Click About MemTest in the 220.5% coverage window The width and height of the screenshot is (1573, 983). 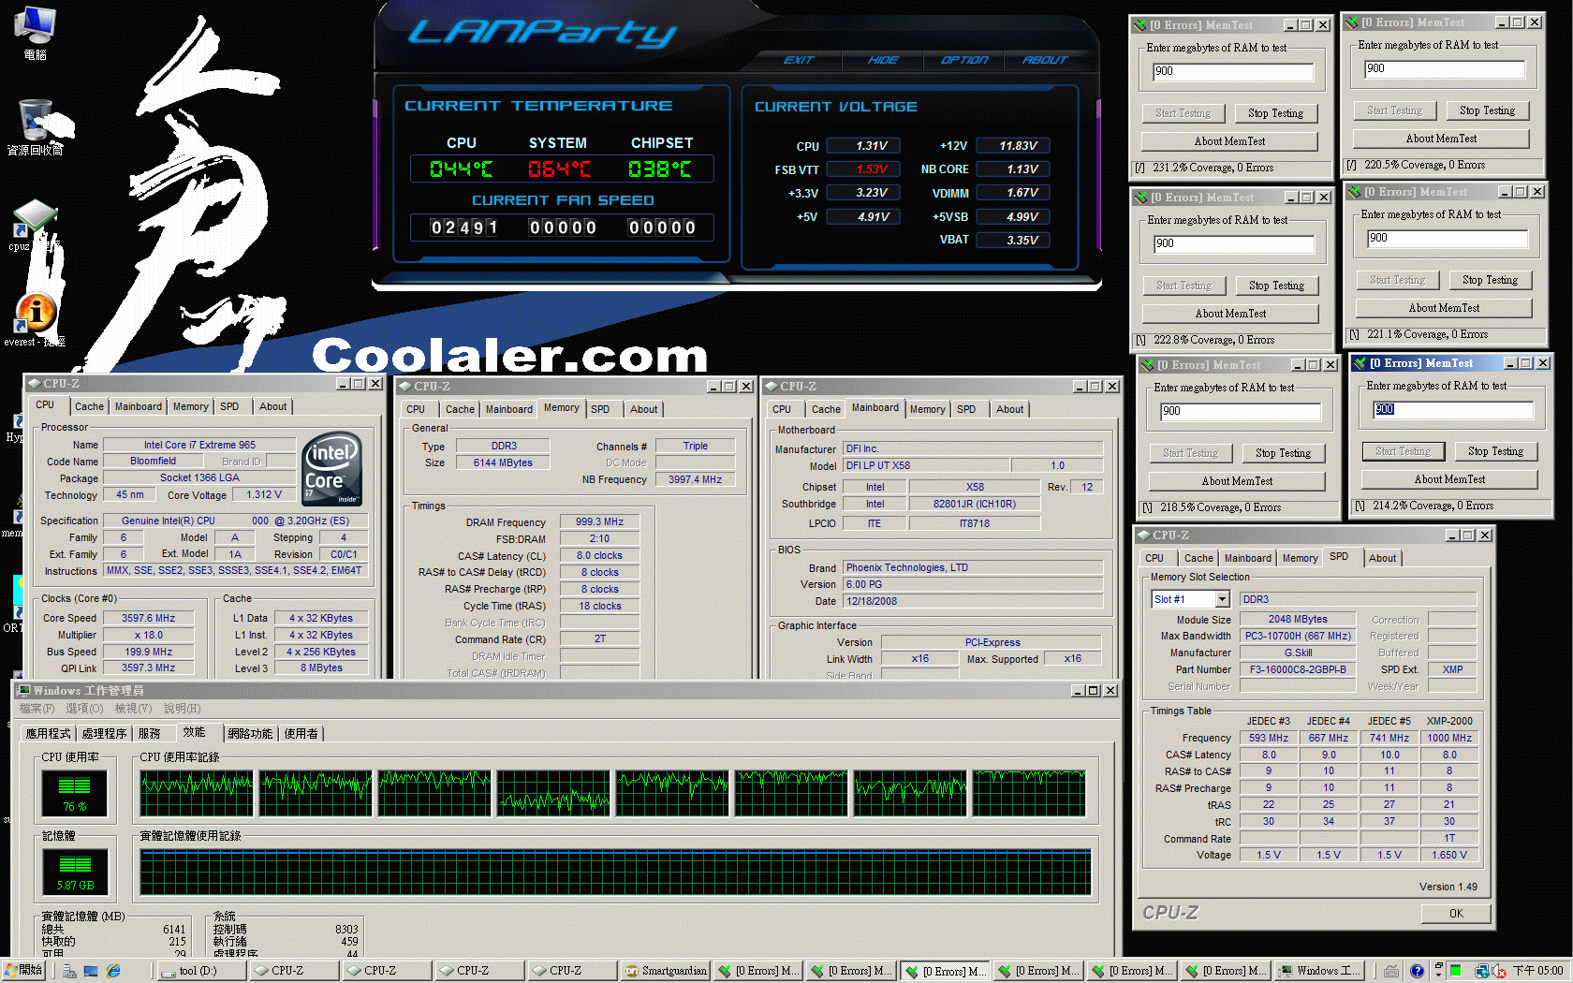click(1441, 139)
